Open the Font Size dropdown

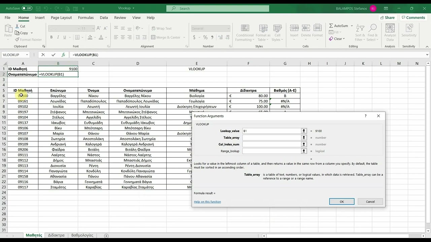(x=93, y=29)
